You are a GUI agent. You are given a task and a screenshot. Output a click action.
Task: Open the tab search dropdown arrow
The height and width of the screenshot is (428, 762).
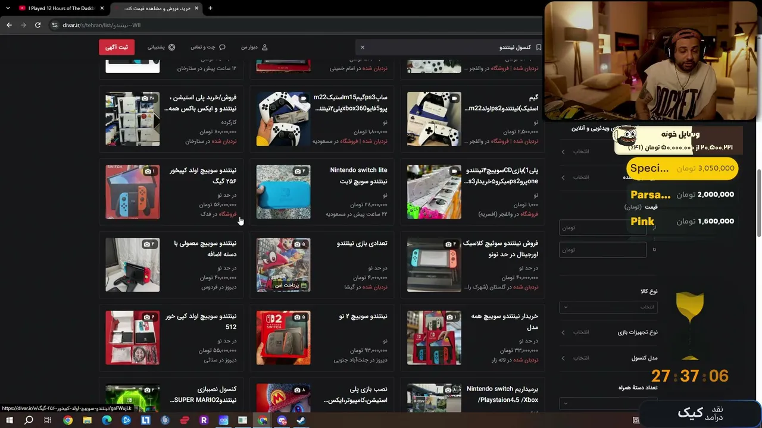tap(8, 8)
